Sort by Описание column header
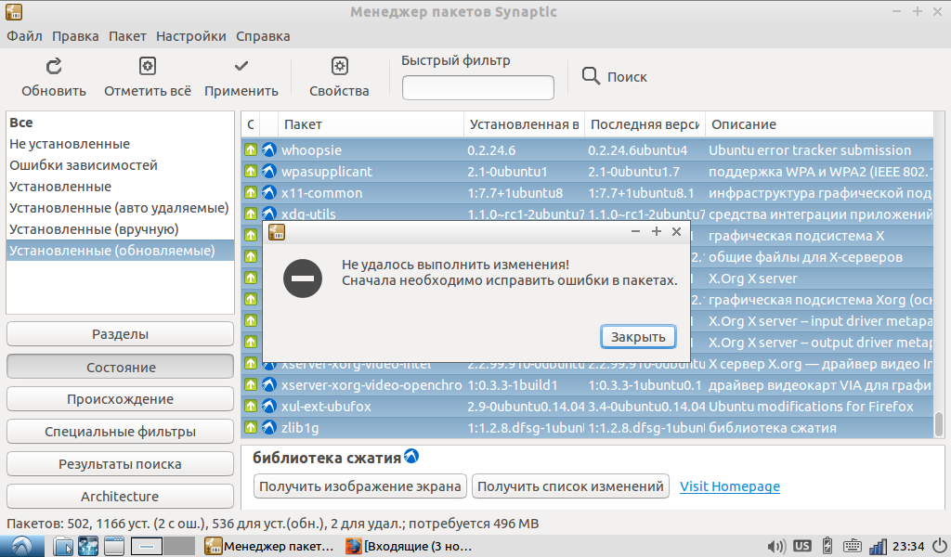This screenshot has height=557, width=951. tap(819, 124)
